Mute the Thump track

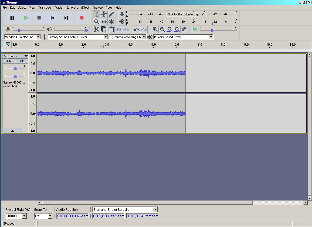pos(9,61)
